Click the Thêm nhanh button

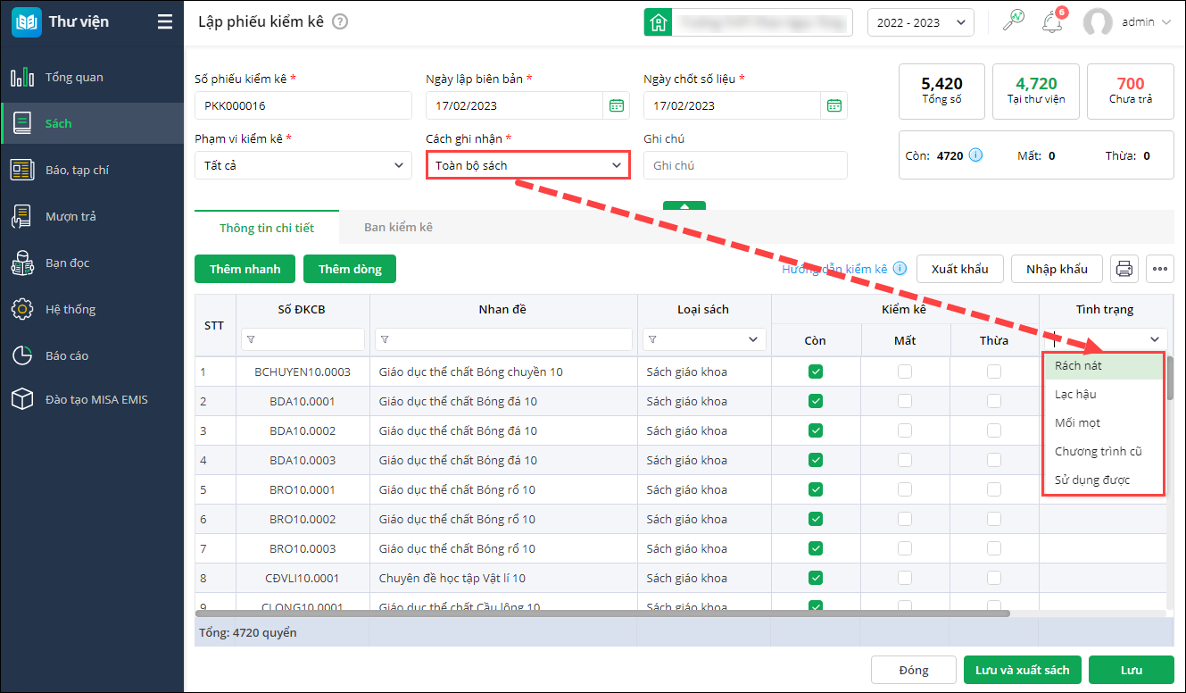pos(245,269)
